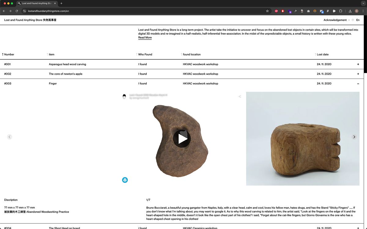Reload the page

click(17, 11)
